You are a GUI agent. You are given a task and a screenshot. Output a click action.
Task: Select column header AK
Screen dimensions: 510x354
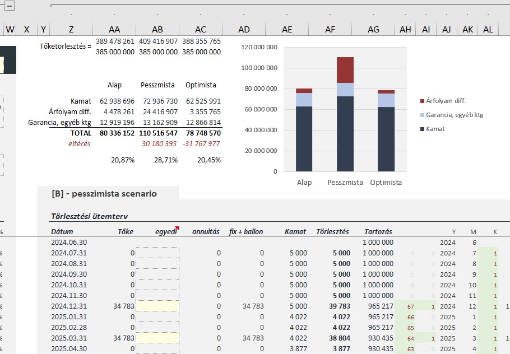click(467, 29)
